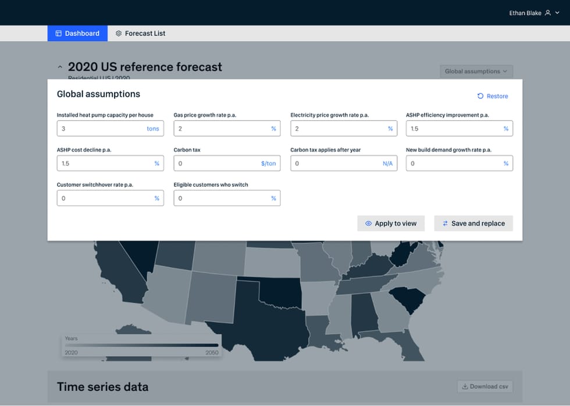Open the account menu chevron beside Ethan Blake

pos(557,13)
